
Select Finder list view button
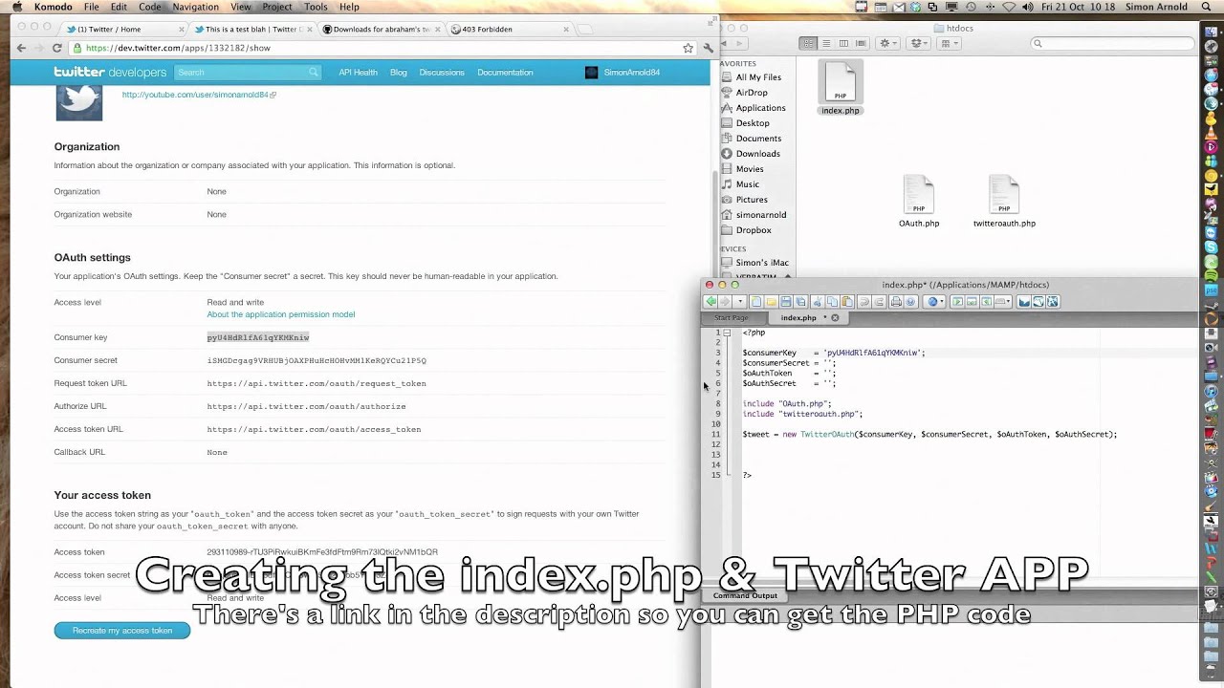pos(826,43)
